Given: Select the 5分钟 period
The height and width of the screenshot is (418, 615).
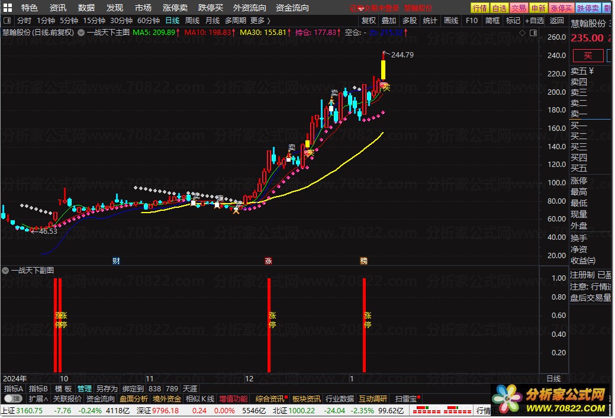Looking at the screenshot, I should tap(69, 20).
